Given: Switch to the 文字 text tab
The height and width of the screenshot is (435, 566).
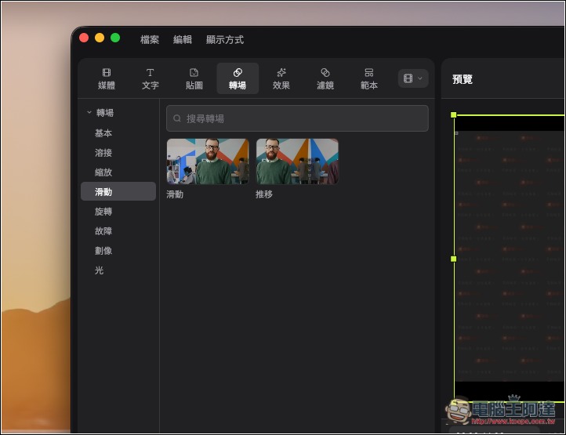Looking at the screenshot, I should click(x=151, y=78).
